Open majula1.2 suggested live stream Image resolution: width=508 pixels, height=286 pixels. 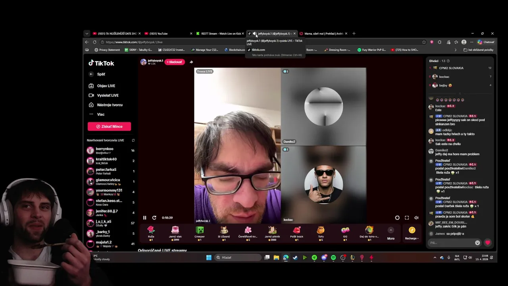[110, 243]
